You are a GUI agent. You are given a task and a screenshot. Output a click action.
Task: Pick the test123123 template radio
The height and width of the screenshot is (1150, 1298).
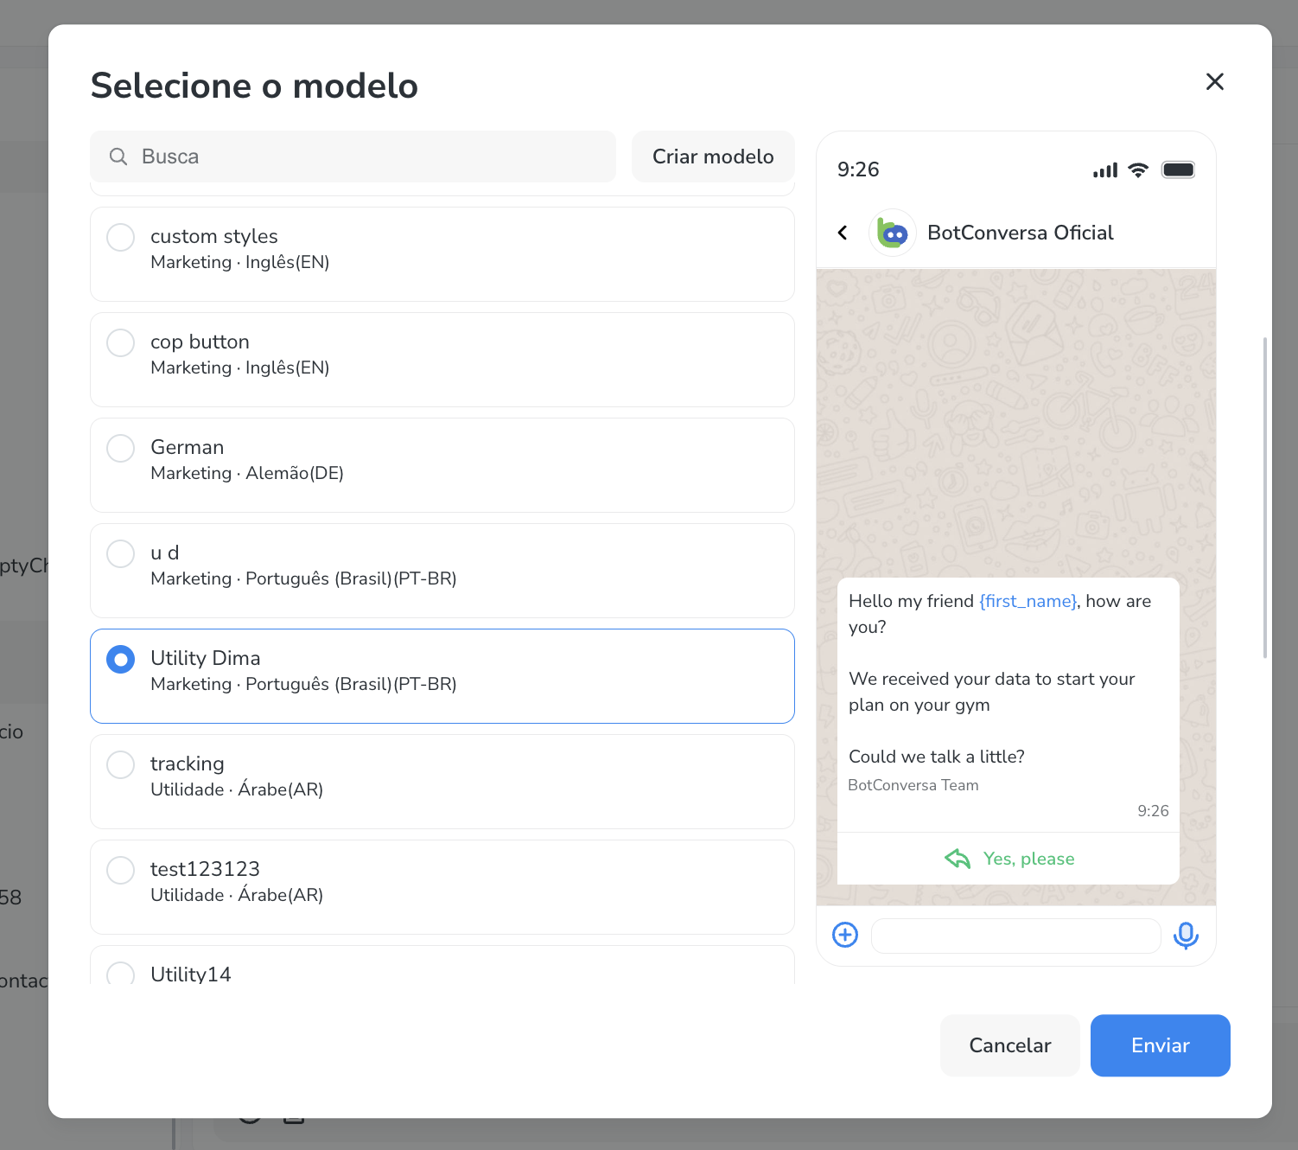[x=121, y=870]
